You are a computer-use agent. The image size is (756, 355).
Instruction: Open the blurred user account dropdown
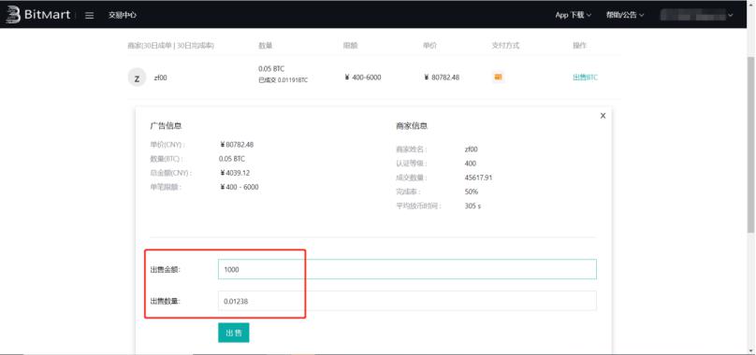[697, 15]
